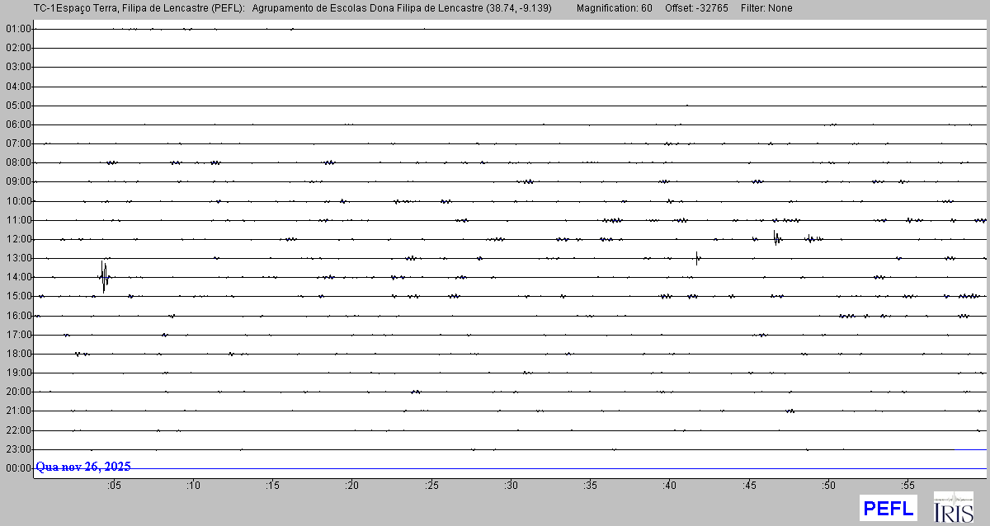This screenshot has height=526, width=990.
Task: Select the :20 minute axis marker
Action: pos(351,486)
